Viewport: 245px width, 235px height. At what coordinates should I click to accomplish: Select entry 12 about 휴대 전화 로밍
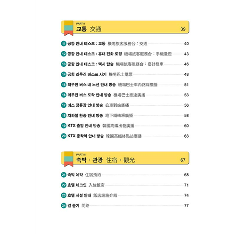(125, 54)
